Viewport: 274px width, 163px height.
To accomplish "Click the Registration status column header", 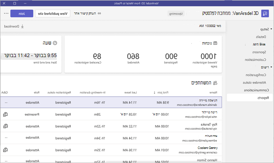I will coord(59,93).
